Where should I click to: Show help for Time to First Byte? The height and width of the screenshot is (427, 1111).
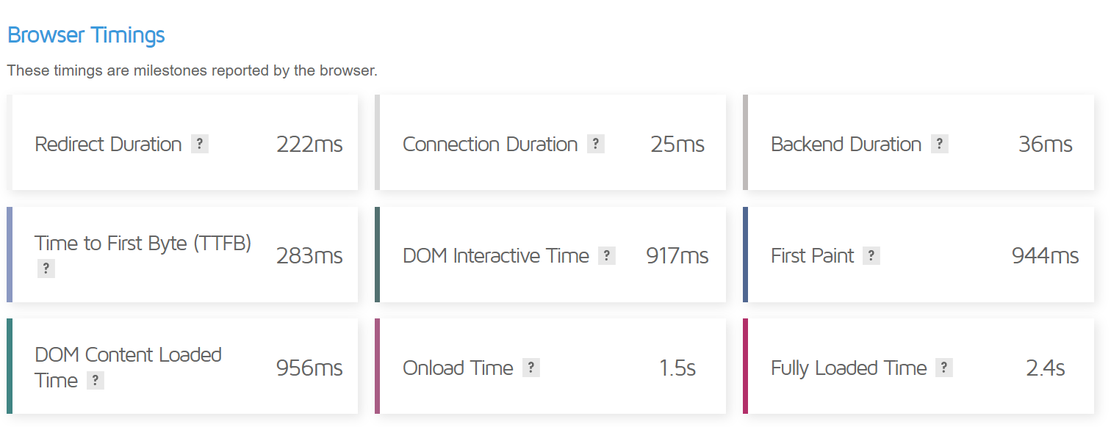pyautogui.click(x=46, y=269)
